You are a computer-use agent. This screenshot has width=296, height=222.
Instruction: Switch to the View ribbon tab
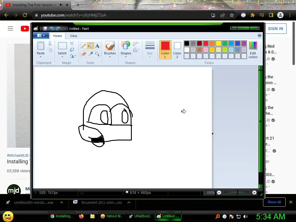[73, 36]
